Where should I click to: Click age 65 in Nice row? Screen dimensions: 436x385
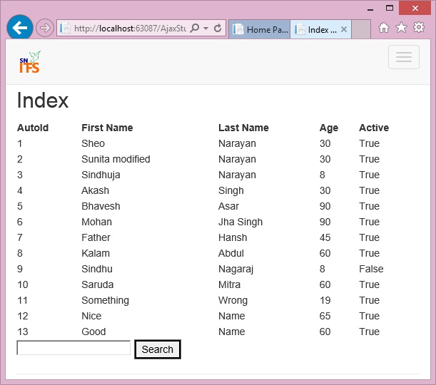(x=325, y=316)
